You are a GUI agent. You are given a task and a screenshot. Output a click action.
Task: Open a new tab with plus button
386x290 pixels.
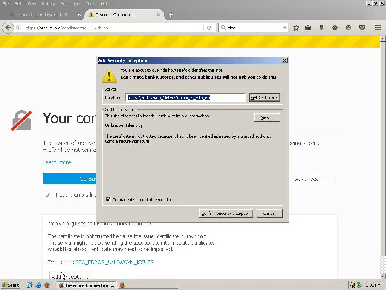click(x=171, y=15)
